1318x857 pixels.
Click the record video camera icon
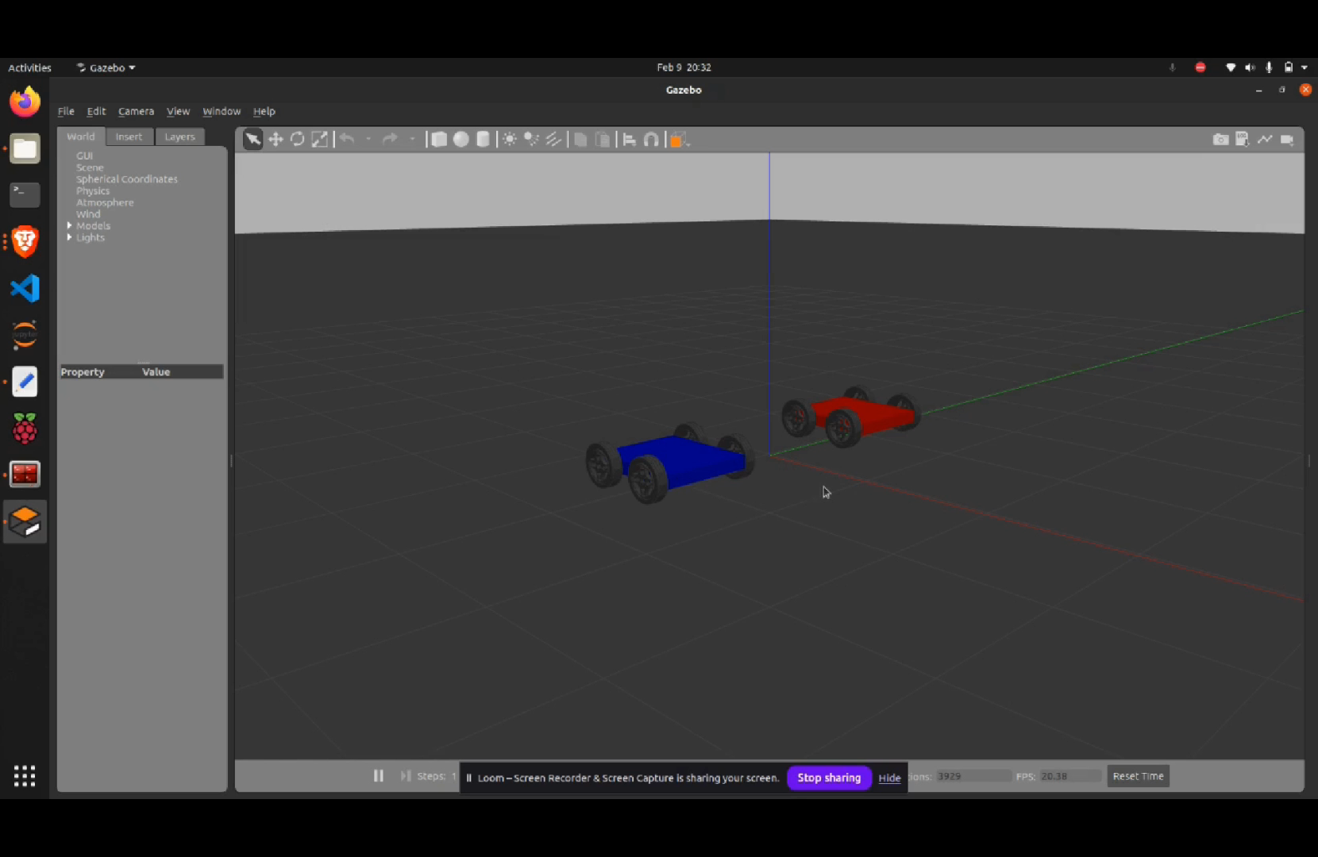[1287, 140]
